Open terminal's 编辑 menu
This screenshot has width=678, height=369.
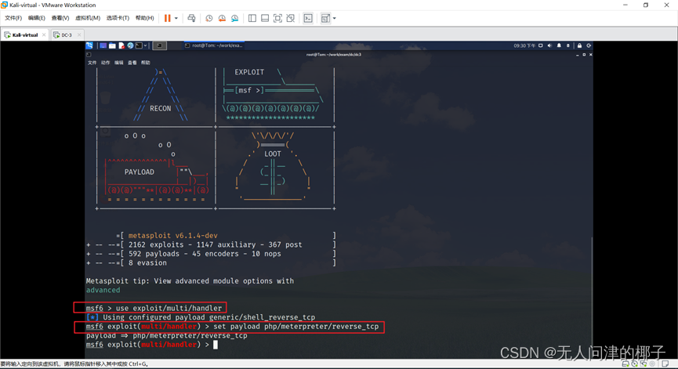118,63
